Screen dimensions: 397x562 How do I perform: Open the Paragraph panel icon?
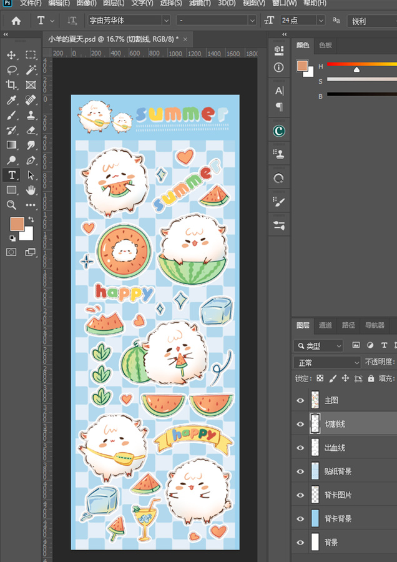279,106
